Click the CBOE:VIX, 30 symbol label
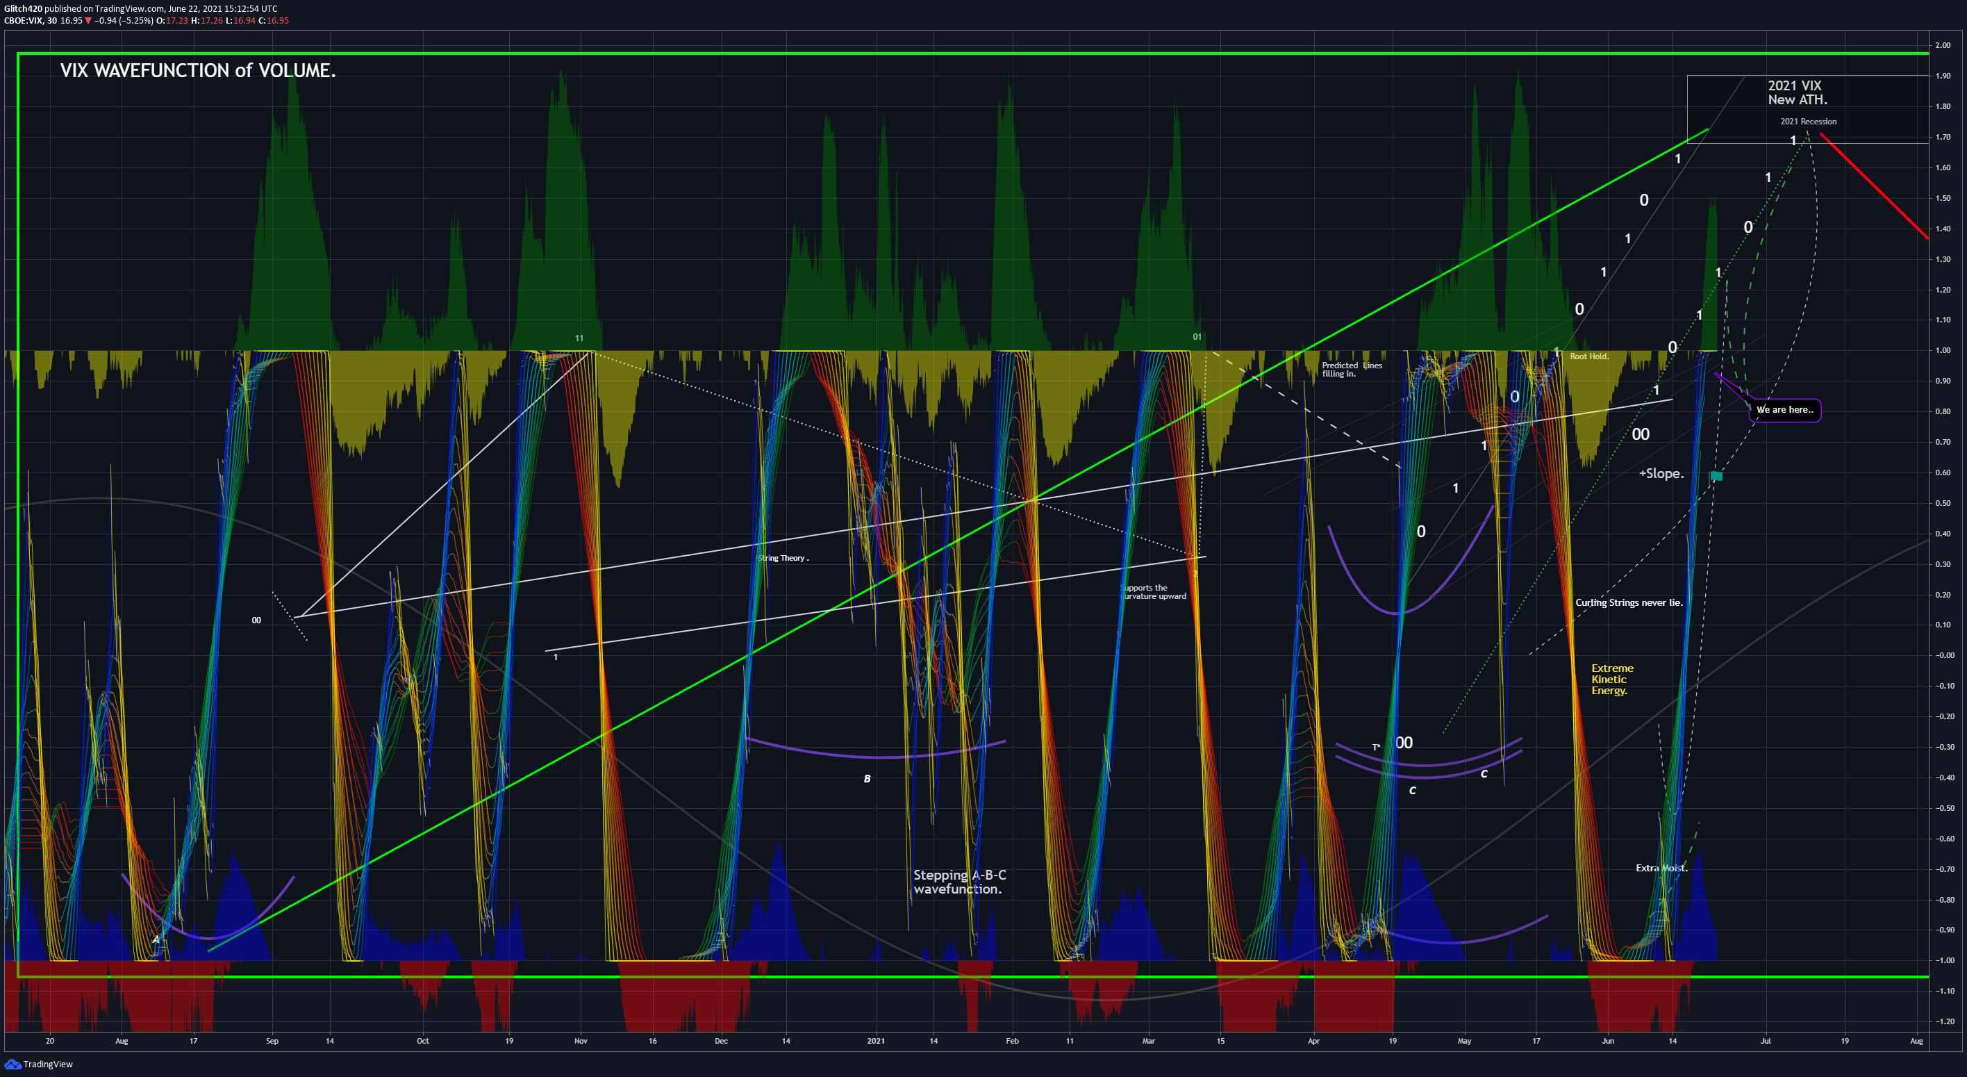Screen dimensions: 1967x1077 click(31, 21)
